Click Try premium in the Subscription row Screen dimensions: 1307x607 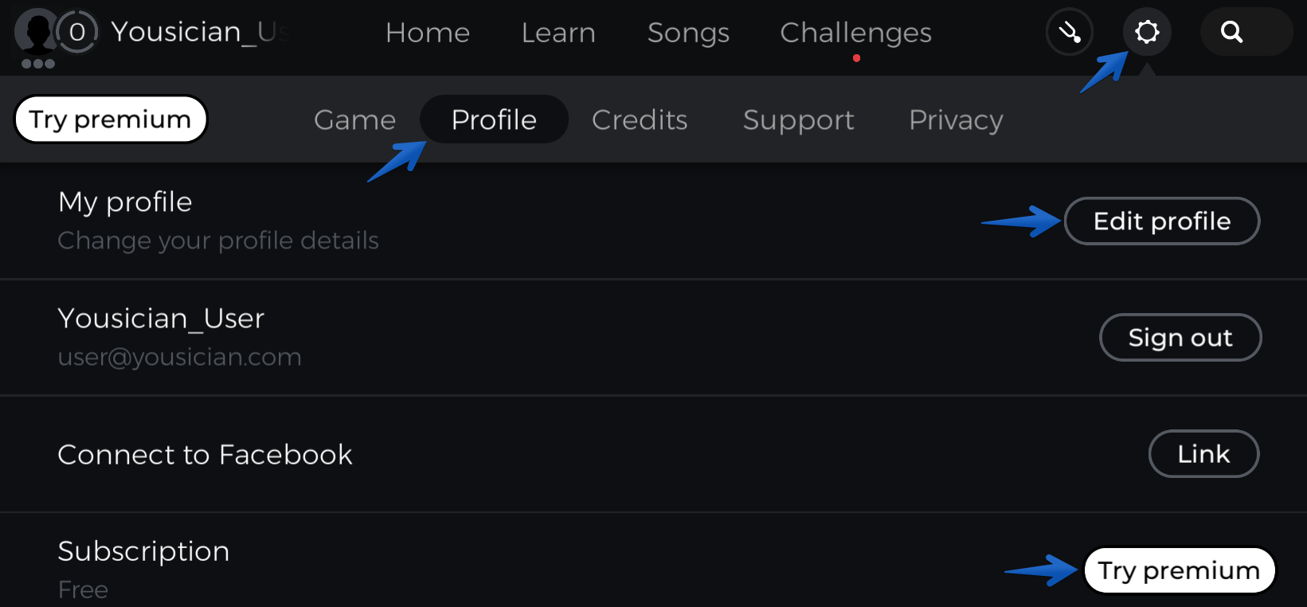1179,570
